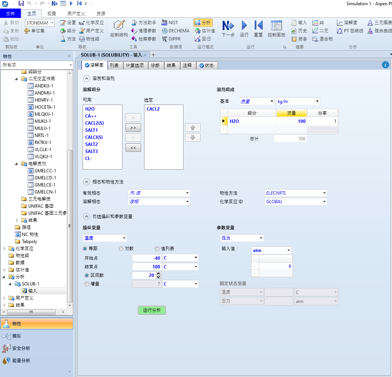392x377 pixels.
Task: Click the << remove all components button
Action: [133, 148]
